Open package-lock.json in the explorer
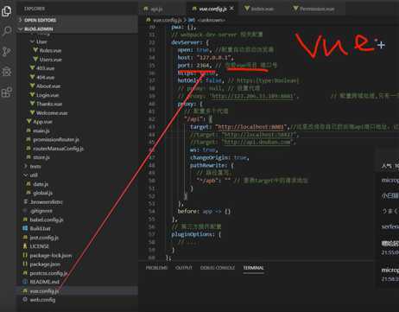399x312 pixels. click(51, 255)
